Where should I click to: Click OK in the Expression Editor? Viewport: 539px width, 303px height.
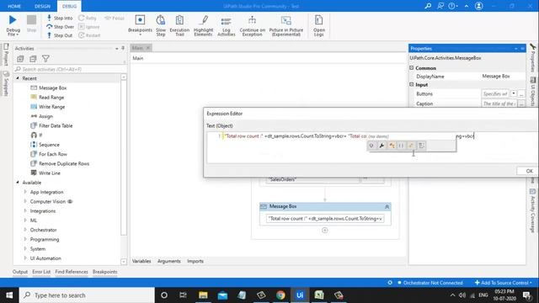click(529, 171)
